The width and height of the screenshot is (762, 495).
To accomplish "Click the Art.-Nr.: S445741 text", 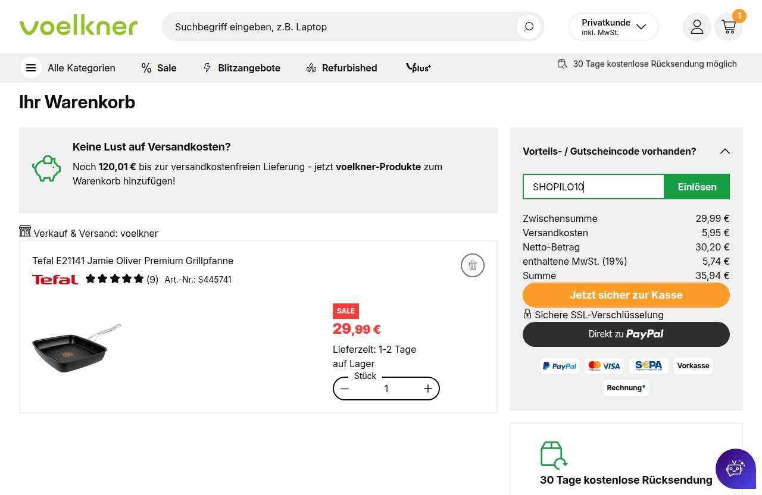I will 198,279.
